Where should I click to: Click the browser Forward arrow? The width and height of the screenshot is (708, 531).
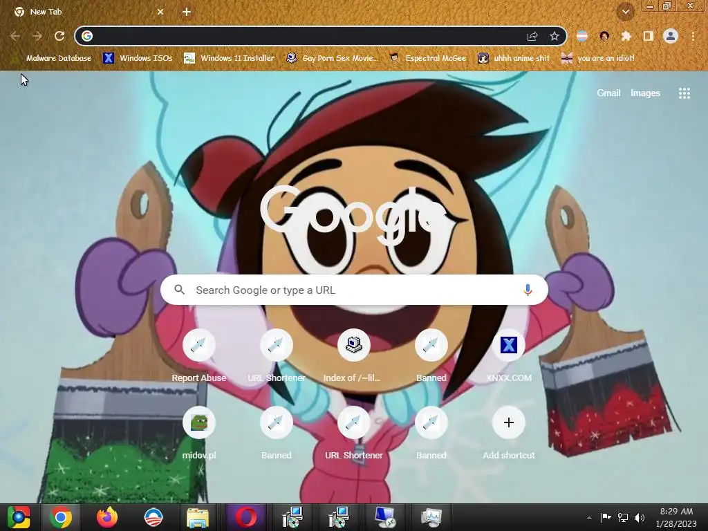[37, 36]
